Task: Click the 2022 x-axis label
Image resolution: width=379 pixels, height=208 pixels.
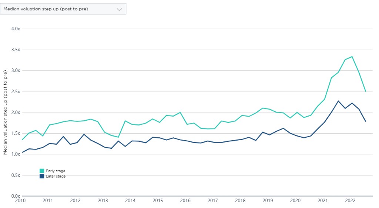Action: pyautogui.click(x=350, y=201)
